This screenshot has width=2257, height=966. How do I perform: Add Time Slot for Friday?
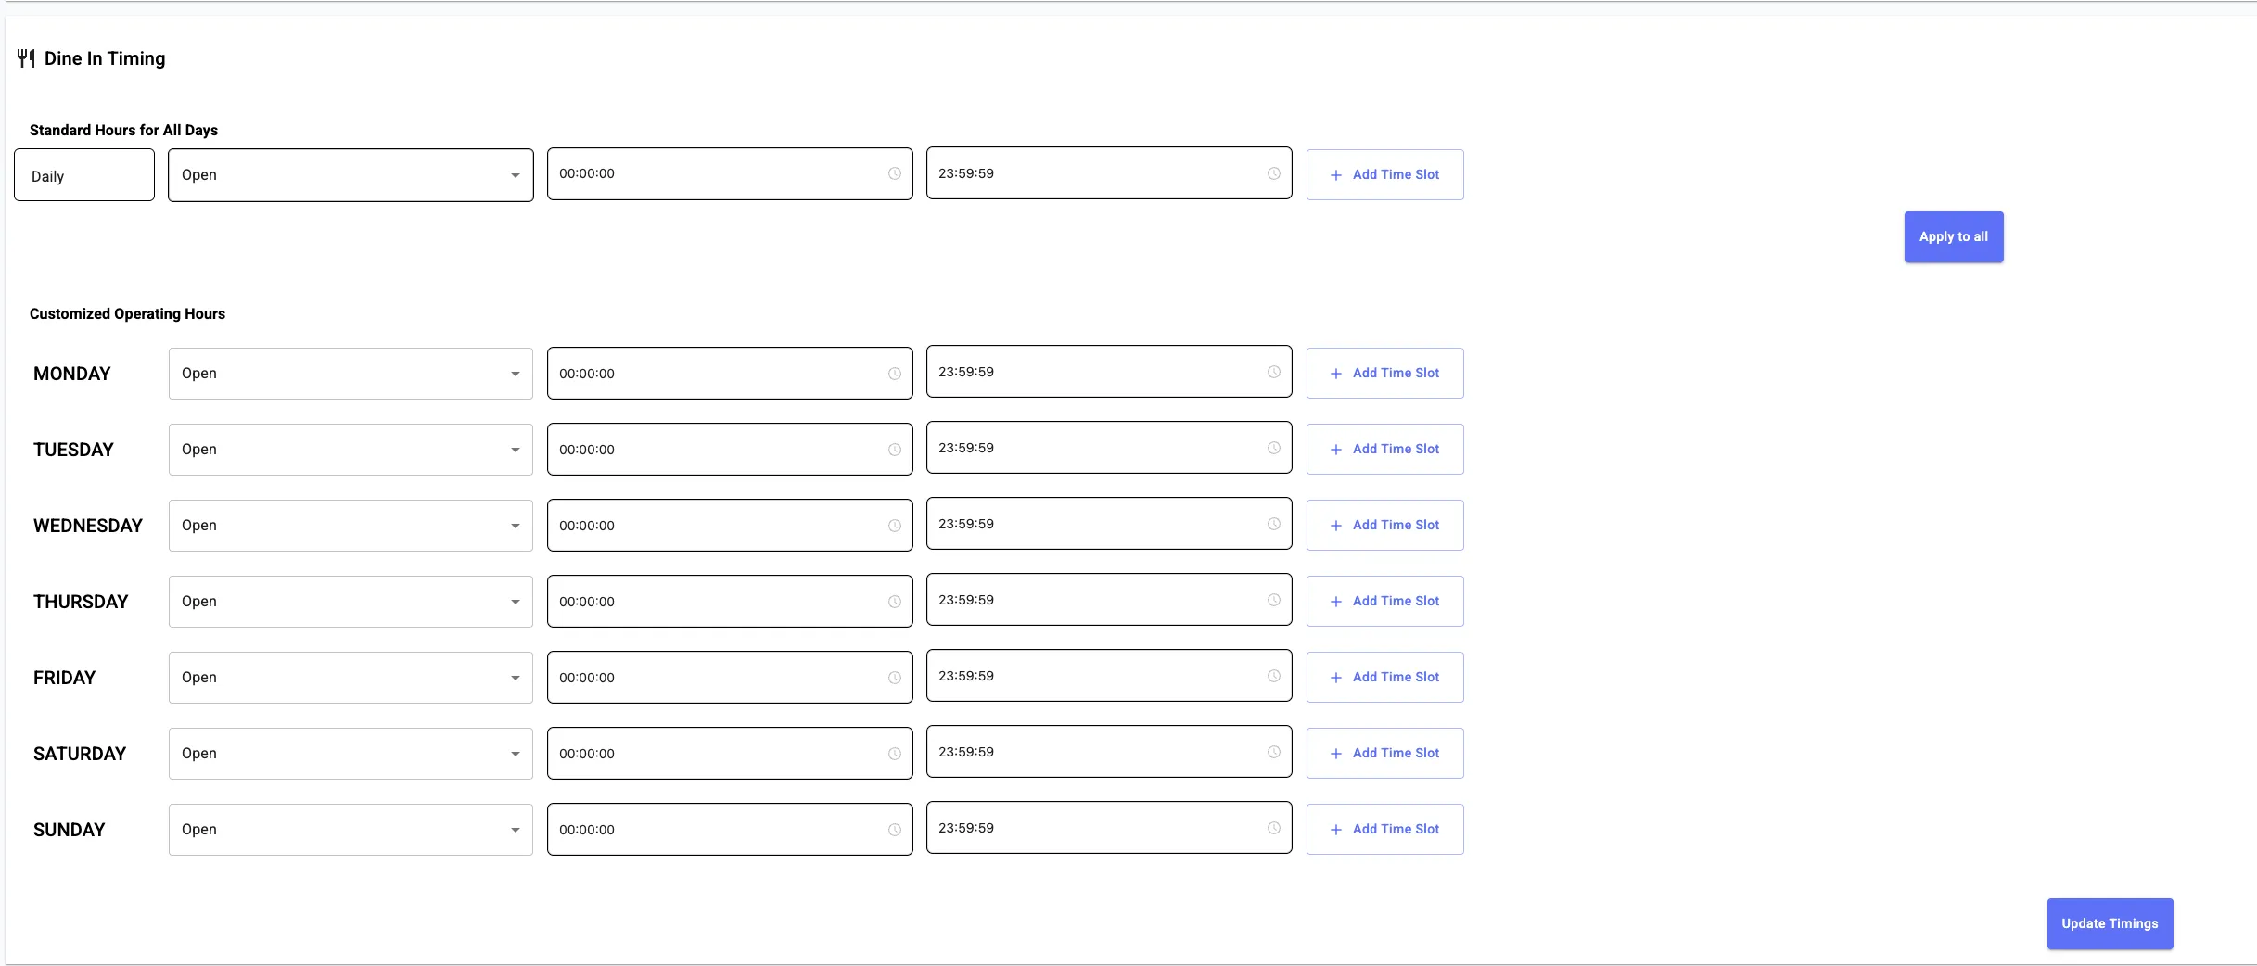click(1385, 677)
